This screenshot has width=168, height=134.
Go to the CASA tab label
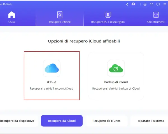tap(11, 22)
